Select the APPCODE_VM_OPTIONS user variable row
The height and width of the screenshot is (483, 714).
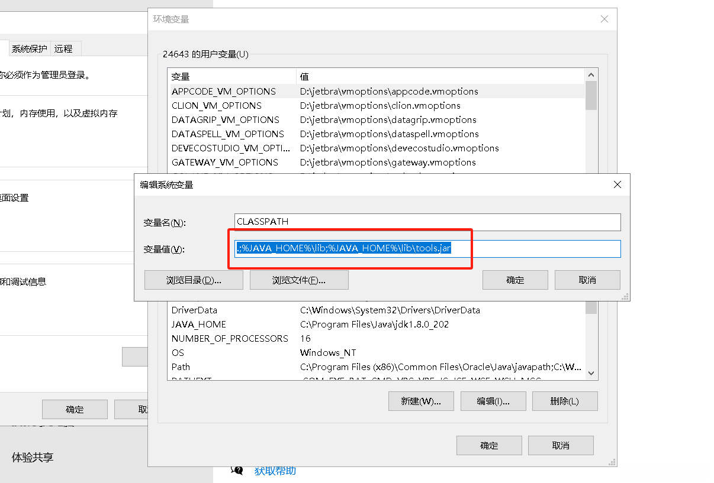tap(376, 91)
